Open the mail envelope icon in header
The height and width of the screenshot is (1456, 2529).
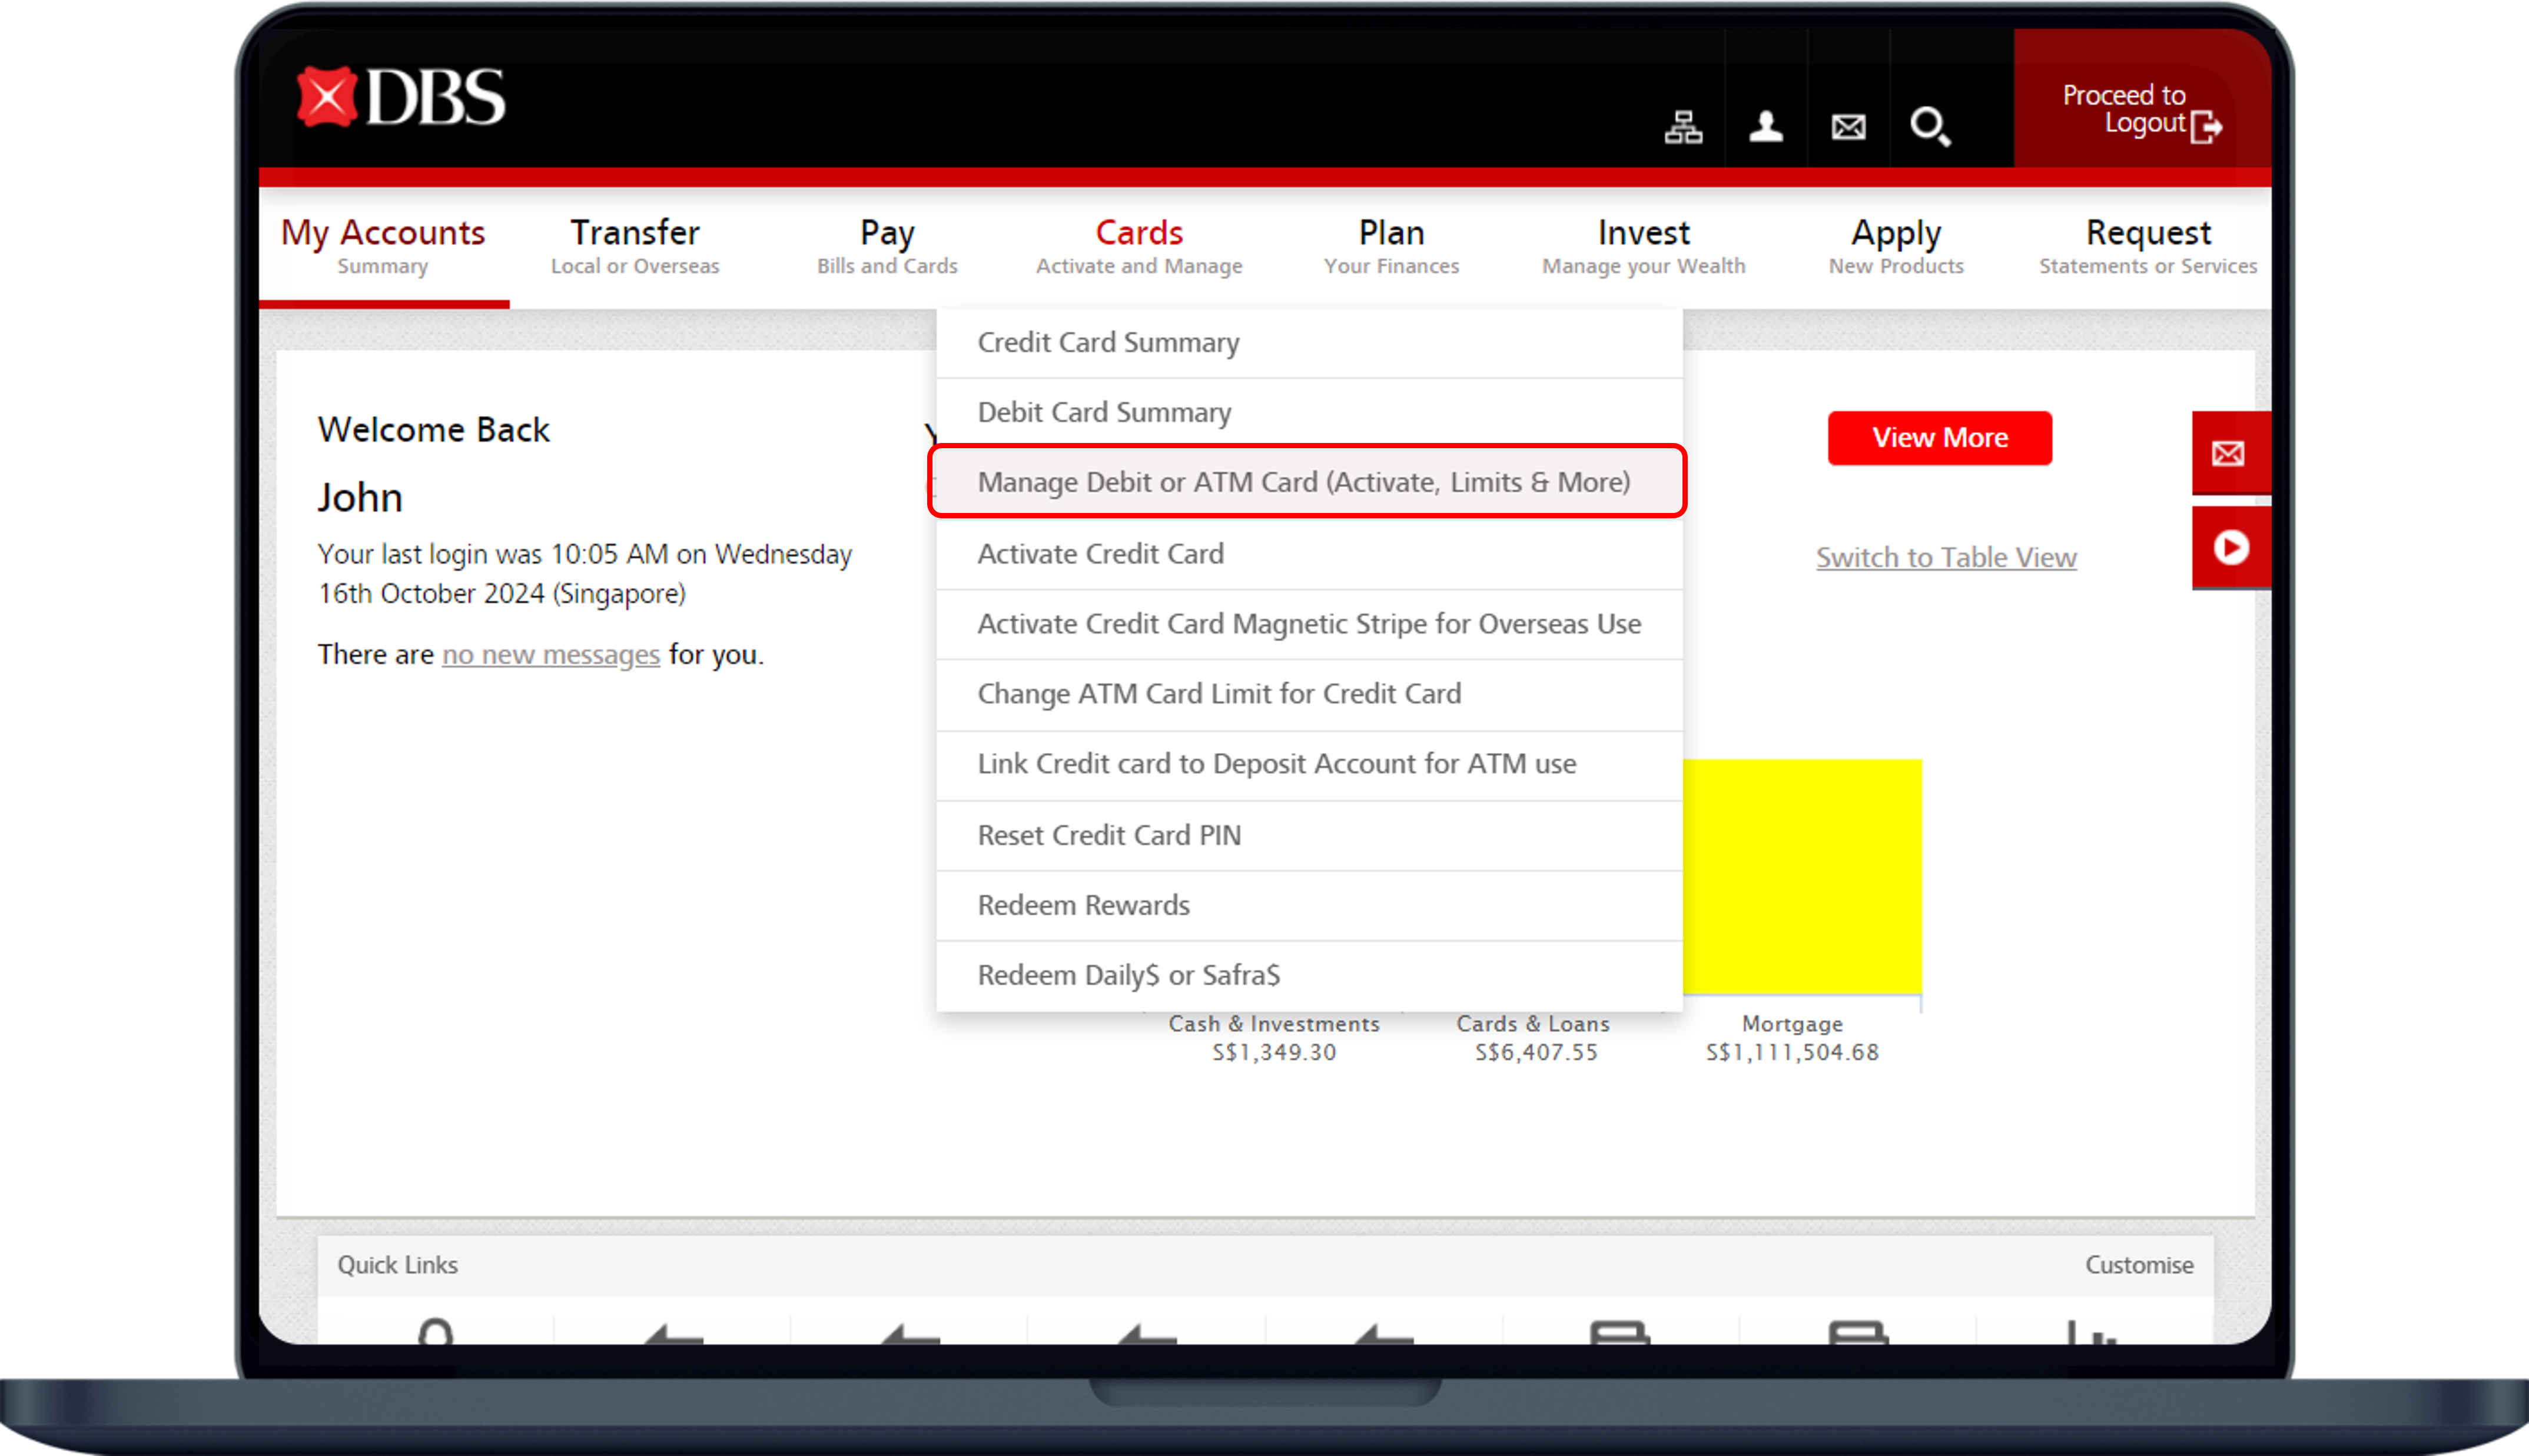tap(1848, 127)
